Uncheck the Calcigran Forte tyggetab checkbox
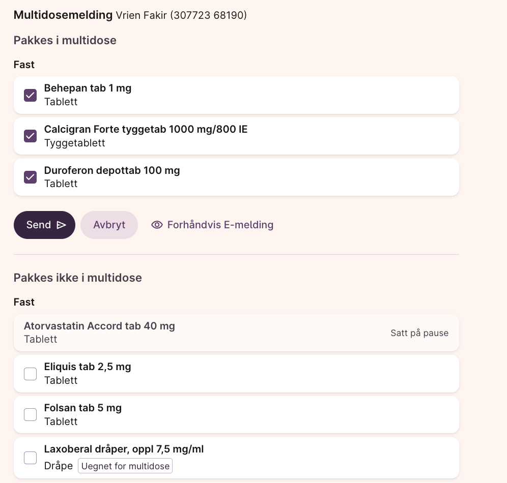 point(31,136)
